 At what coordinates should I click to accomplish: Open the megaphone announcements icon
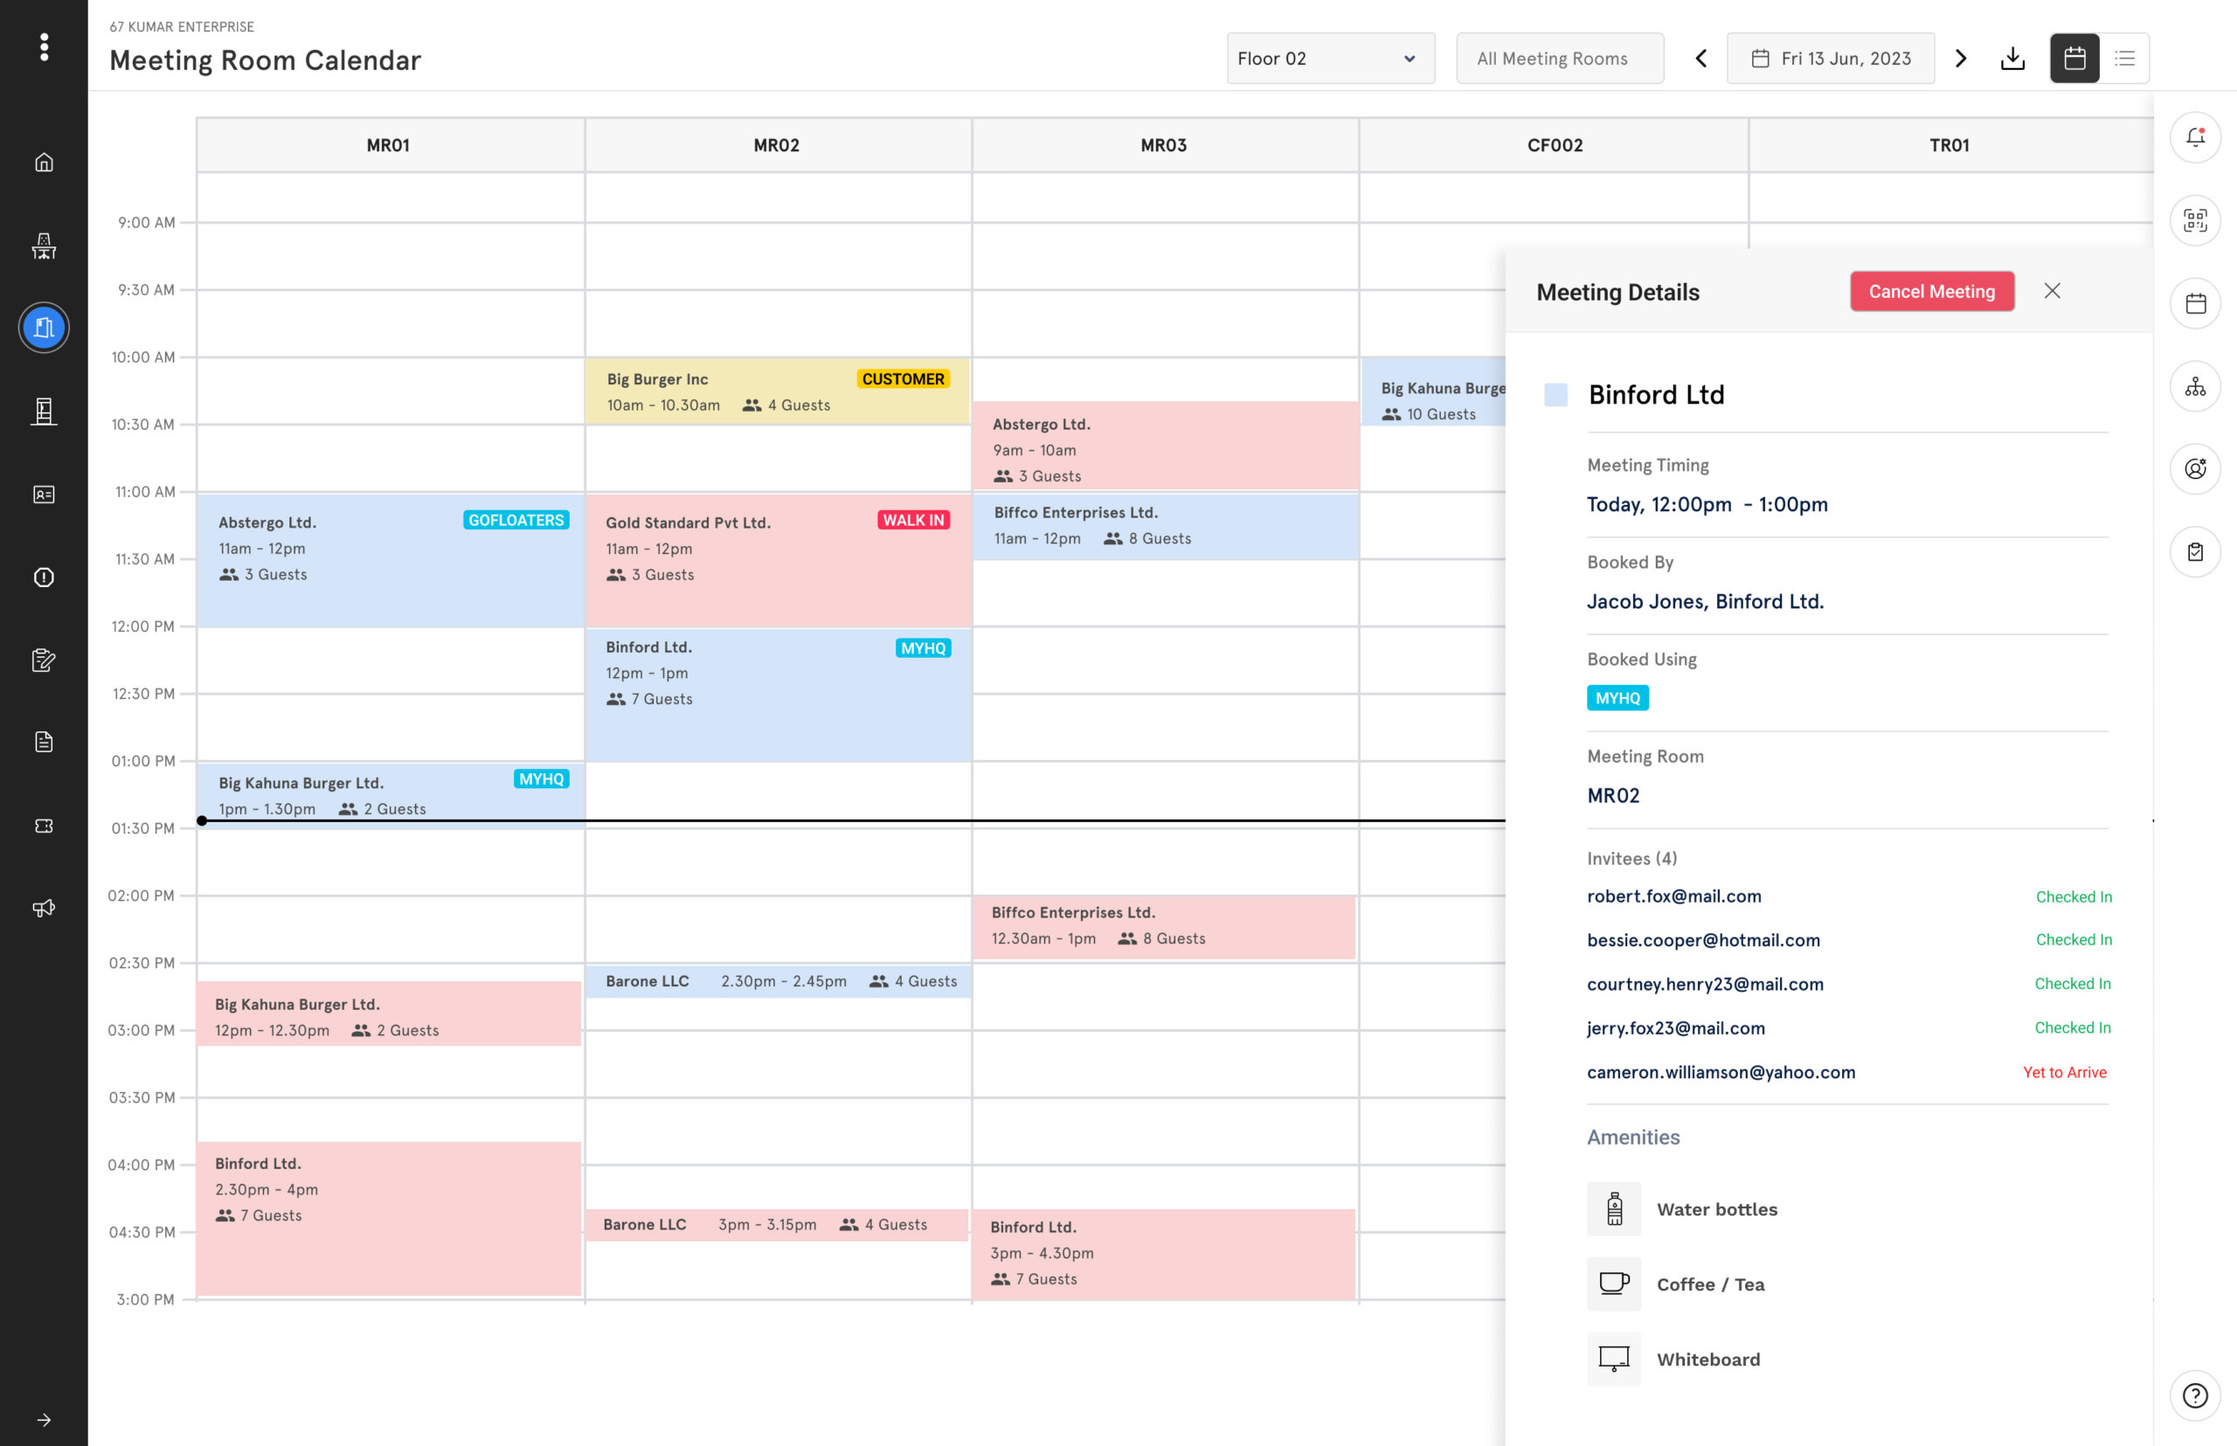(x=45, y=908)
